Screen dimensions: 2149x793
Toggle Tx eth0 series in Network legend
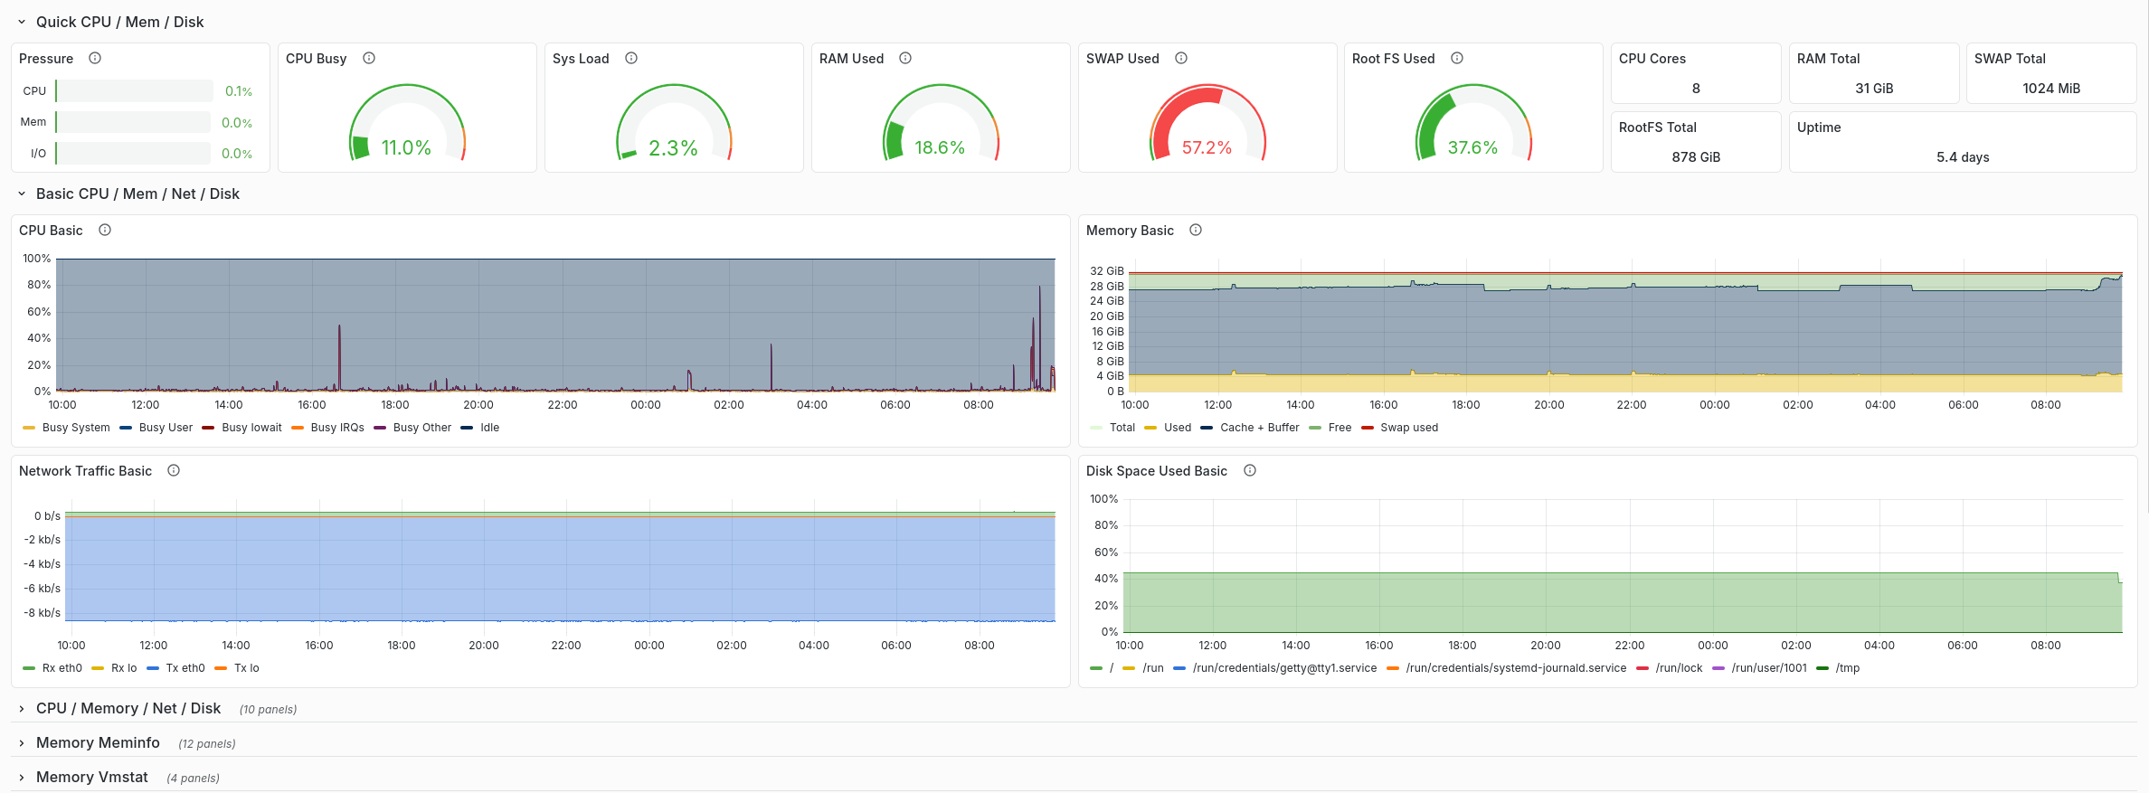click(185, 668)
